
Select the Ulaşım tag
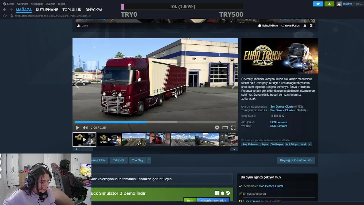264,144
